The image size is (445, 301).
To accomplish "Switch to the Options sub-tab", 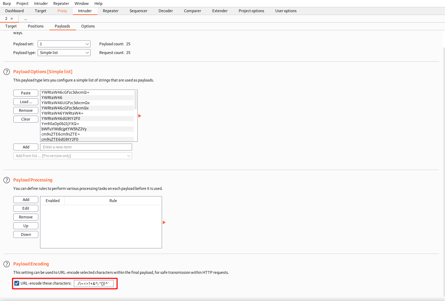I will 88,26.
